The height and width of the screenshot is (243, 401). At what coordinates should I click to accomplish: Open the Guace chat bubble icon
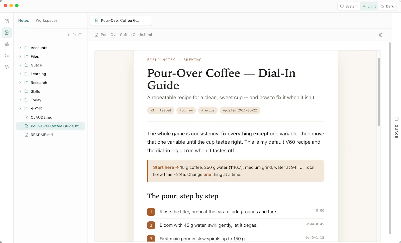396,119
